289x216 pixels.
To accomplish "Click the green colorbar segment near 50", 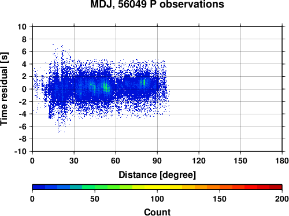I will point(95,187).
